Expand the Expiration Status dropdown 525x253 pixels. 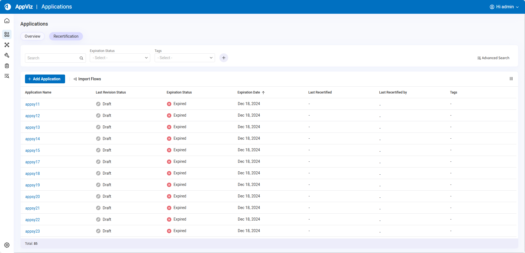pyautogui.click(x=120, y=58)
